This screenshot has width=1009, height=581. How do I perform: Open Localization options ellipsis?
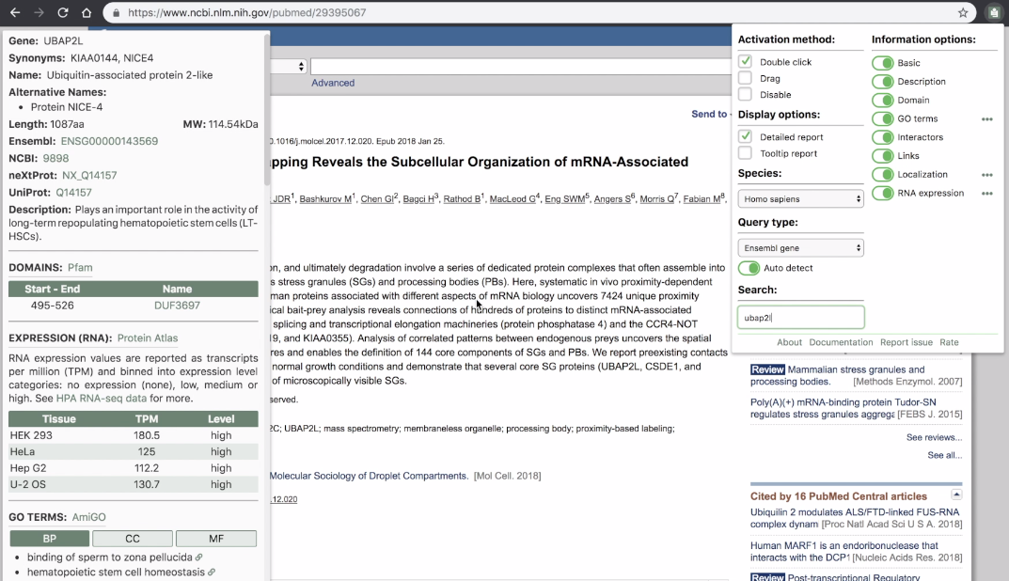[987, 175]
